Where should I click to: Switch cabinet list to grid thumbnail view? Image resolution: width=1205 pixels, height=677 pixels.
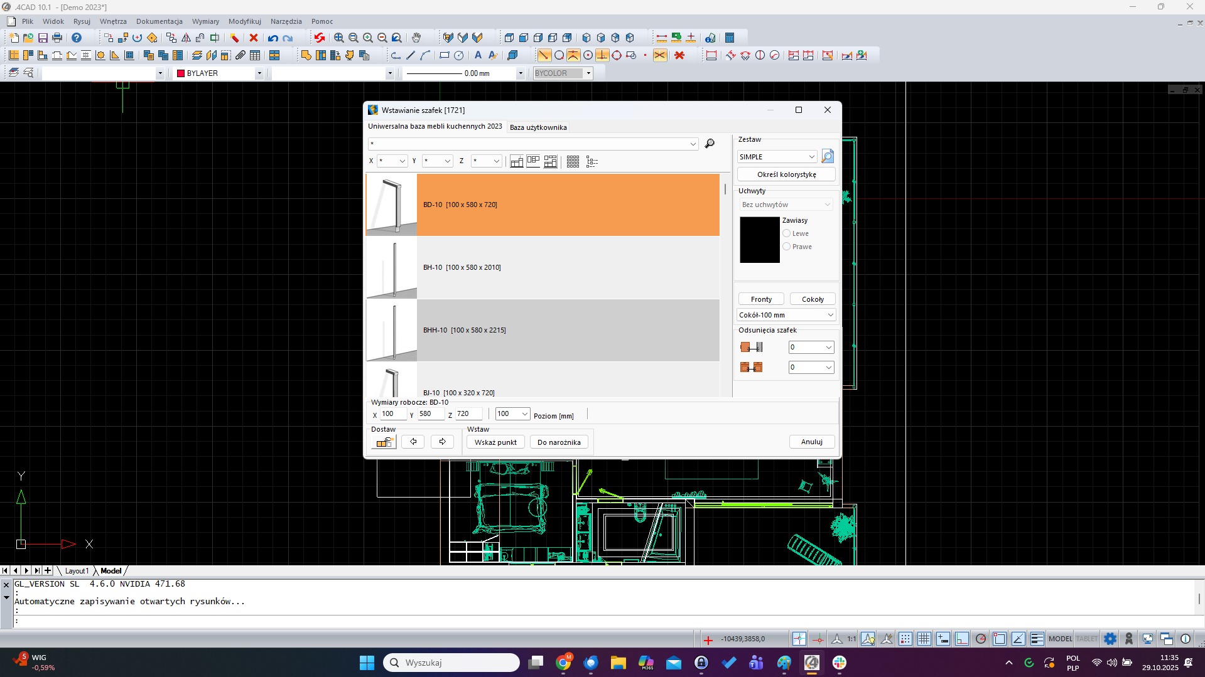coord(573,162)
